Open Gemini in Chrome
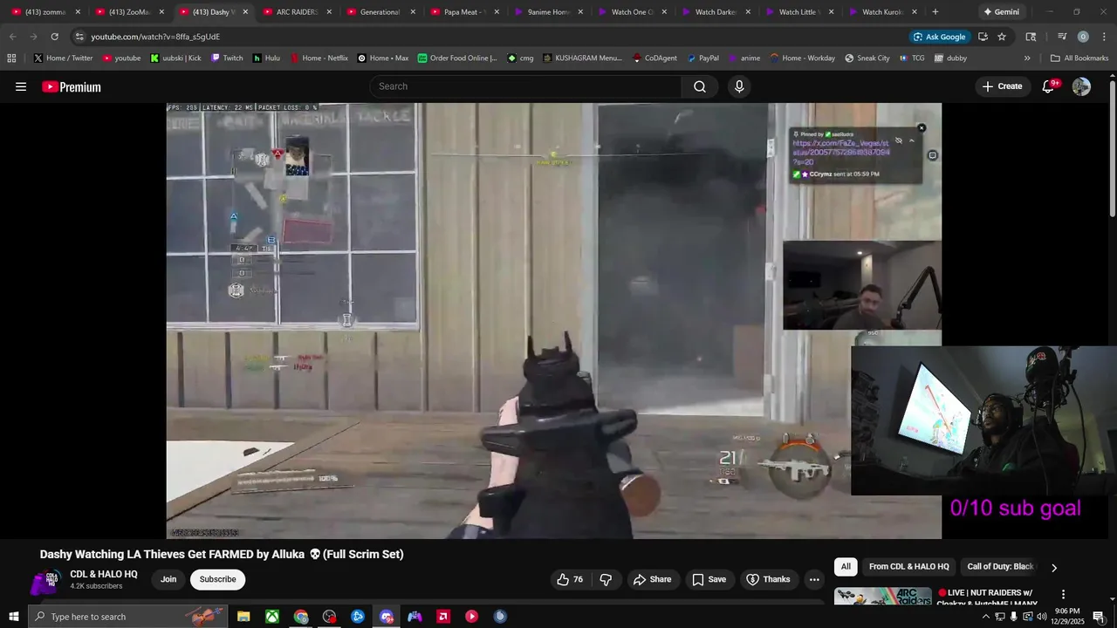Image resolution: width=1117 pixels, height=628 pixels. [1001, 12]
